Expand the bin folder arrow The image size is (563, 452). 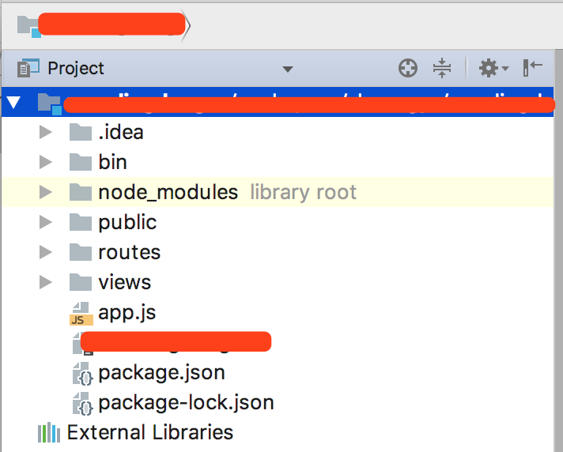pyautogui.click(x=45, y=162)
